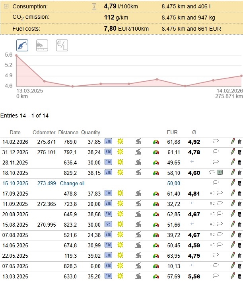The image size is (243, 282).
Task: Open the note bubble for 28.11.2025
Action: click(216, 162)
